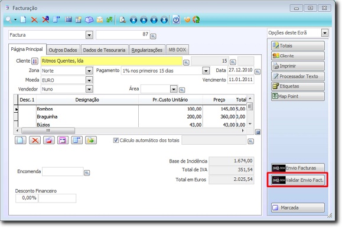
Task: Expand the Área dropdown arrow
Action: coord(174,89)
